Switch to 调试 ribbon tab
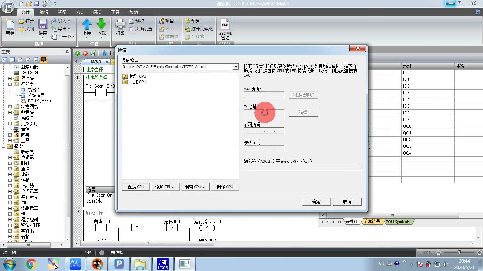 click(x=97, y=12)
